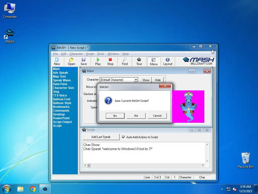Image resolution: width=258 pixels, height=194 pixels.
Task: Launch Chrome from the taskbar
Action: [x=33, y=189]
